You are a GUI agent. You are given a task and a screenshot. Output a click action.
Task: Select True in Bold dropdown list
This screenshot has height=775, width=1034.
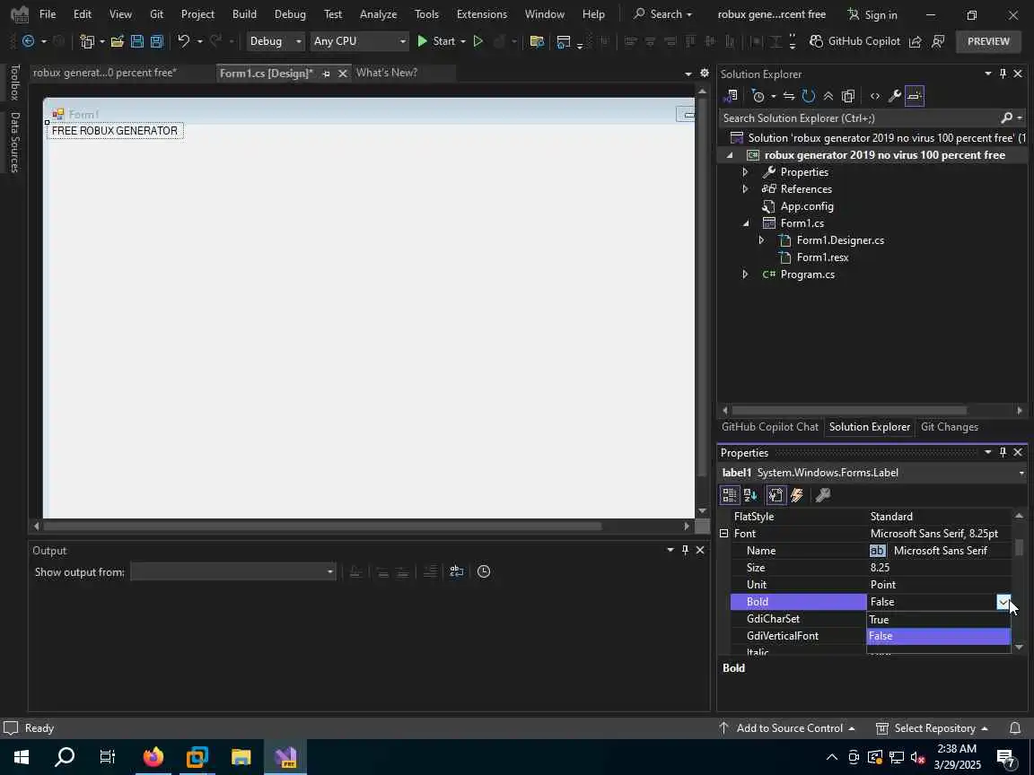pyautogui.click(x=938, y=620)
